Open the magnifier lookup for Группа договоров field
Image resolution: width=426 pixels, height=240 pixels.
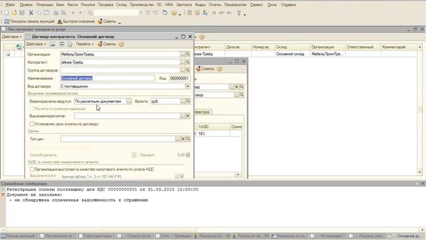(x=188, y=70)
